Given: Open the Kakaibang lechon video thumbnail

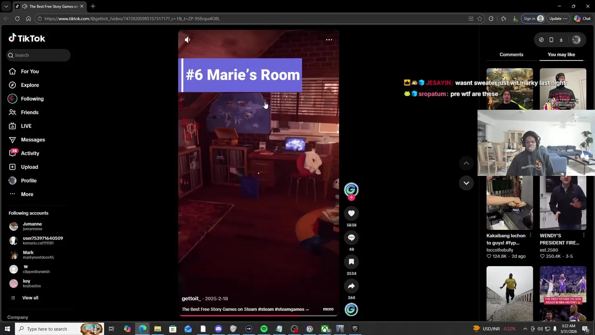Looking at the screenshot, I should coord(509,202).
